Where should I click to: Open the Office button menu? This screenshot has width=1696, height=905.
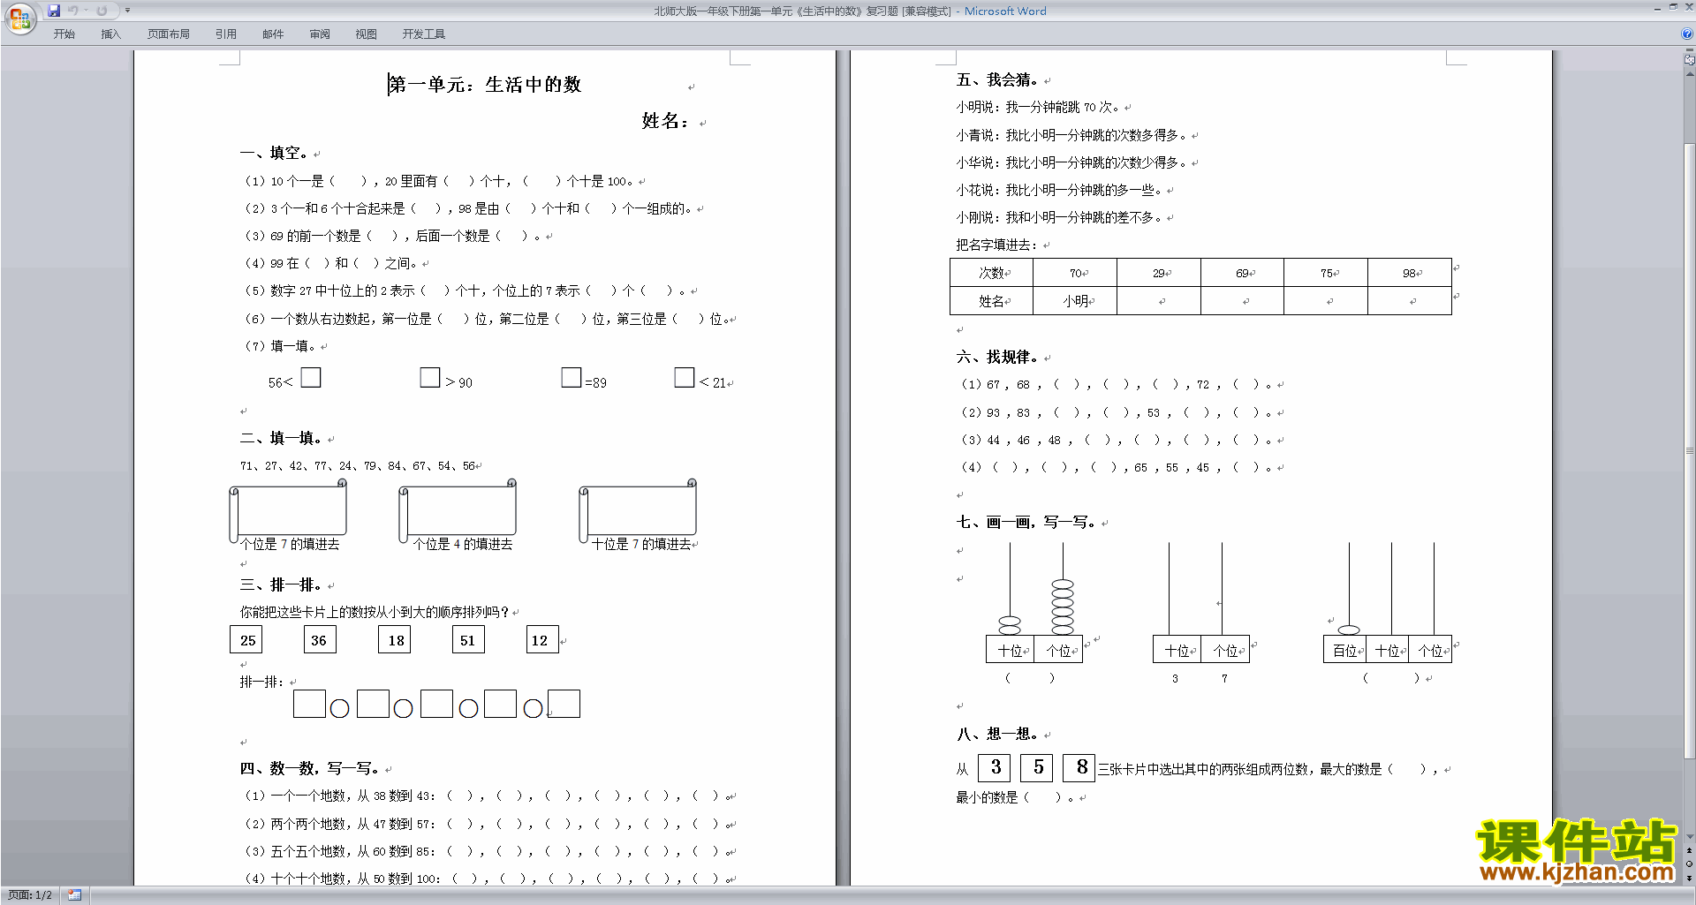click(x=19, y=18)
